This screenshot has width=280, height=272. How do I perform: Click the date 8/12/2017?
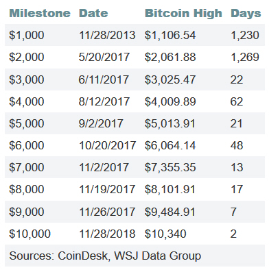pyautogui.click(x=104, y=101)
